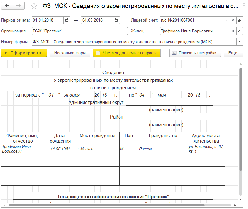
Task: Open the Трофимов Илья Борисович resident card
Action: (x=240, y=31)
